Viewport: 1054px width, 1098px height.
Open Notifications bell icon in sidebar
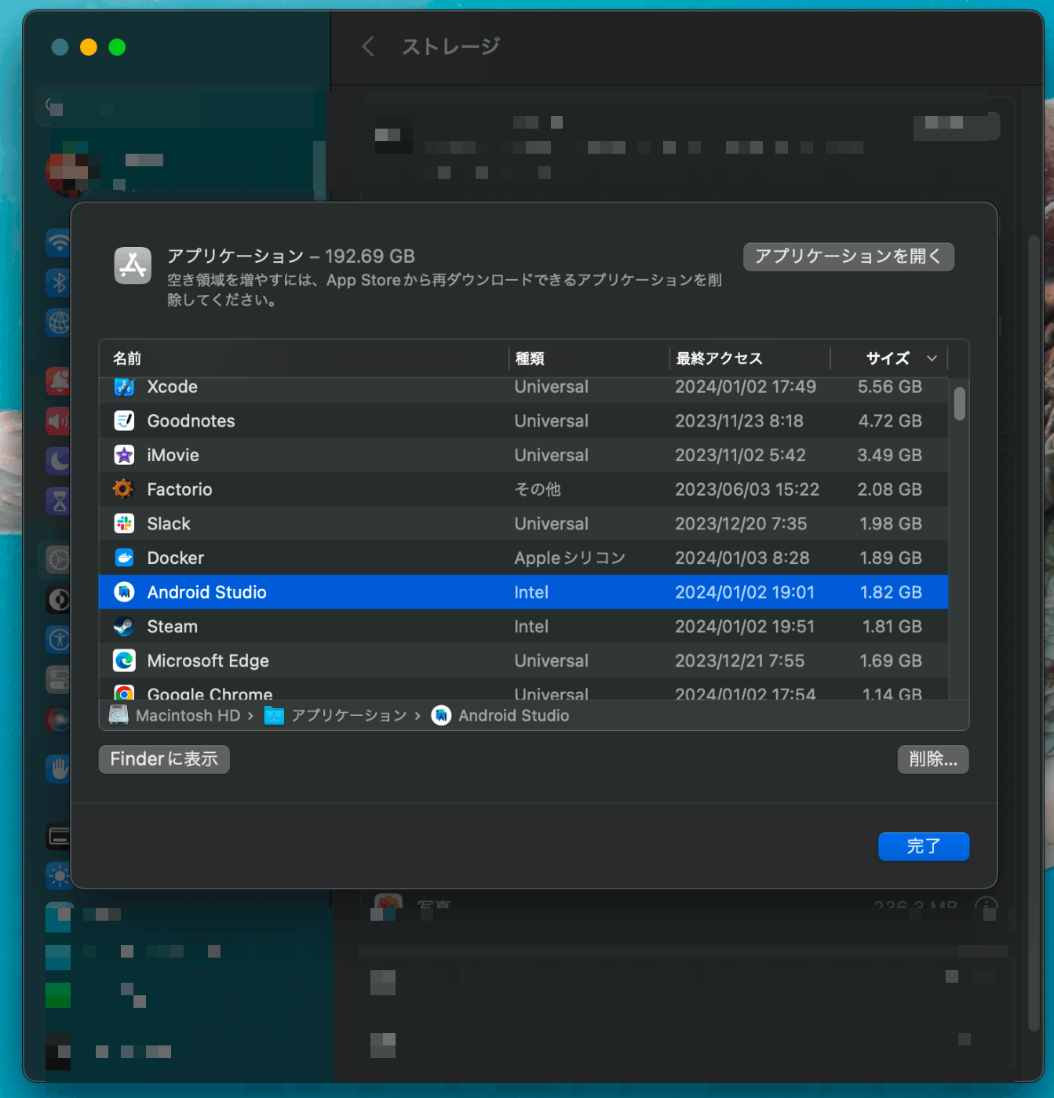click(58, 380)
